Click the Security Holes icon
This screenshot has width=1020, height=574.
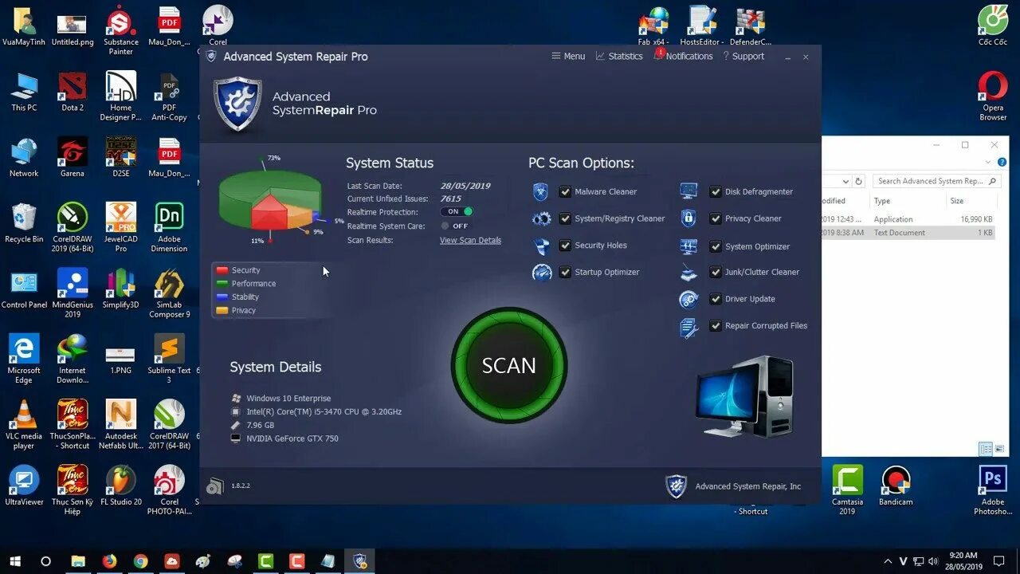coord(541,246)
